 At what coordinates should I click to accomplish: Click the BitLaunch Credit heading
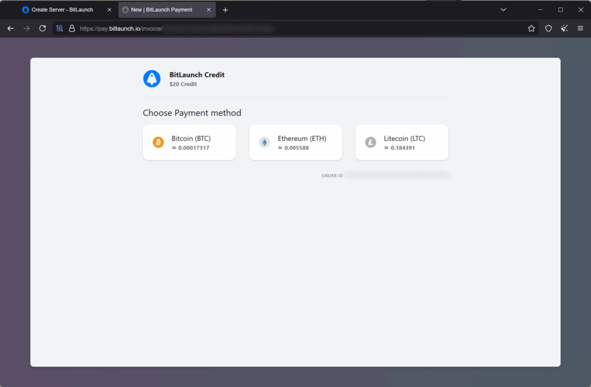(197, 74)
